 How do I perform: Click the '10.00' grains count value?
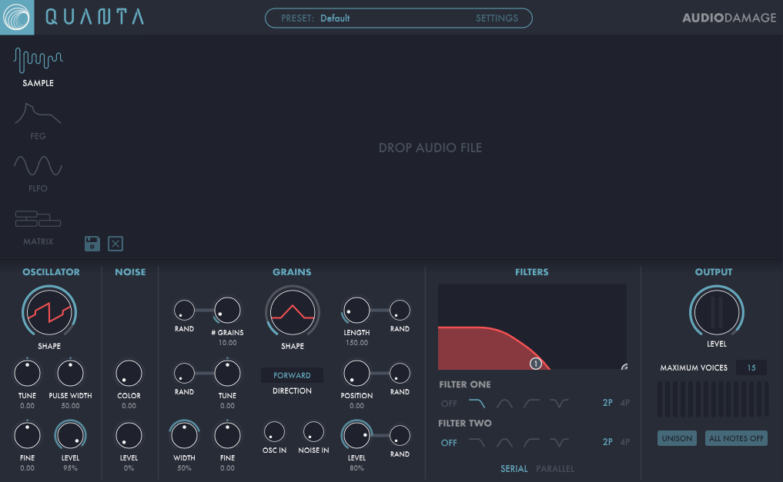(227, 343)
